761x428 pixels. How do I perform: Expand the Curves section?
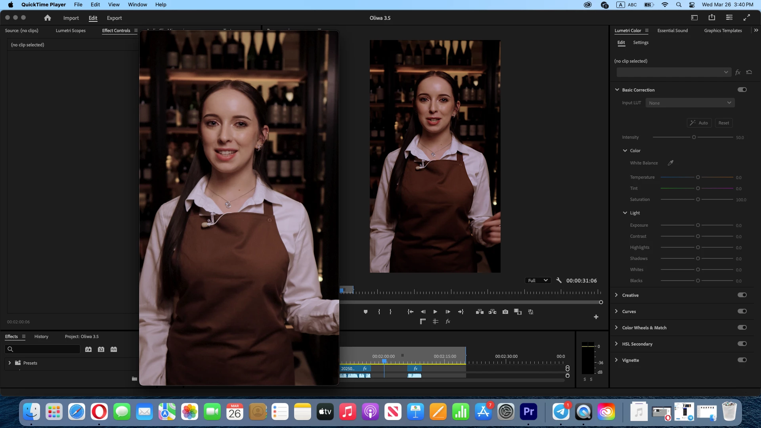[x=616, y=311]
